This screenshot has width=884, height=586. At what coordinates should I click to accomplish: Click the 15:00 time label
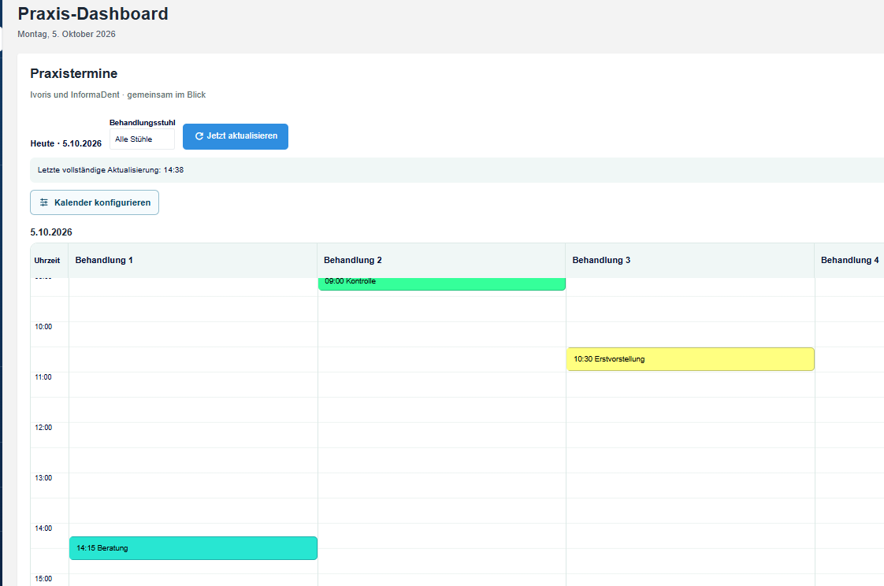pos(43,579)
